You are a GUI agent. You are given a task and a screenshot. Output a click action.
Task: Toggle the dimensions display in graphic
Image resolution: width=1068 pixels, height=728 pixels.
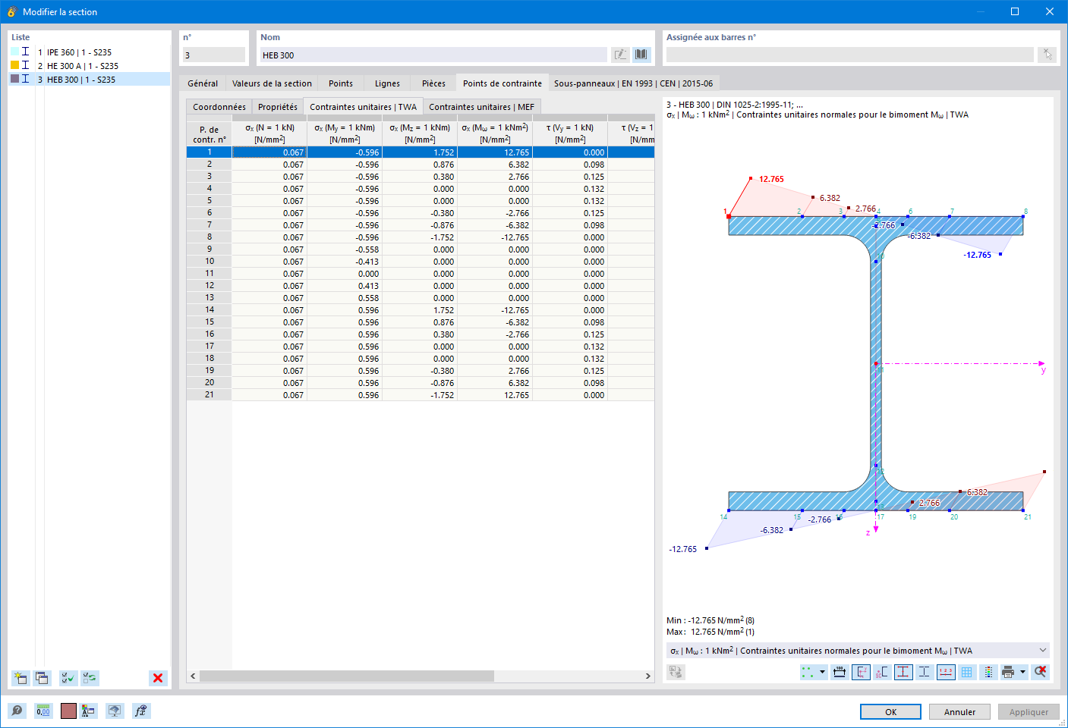coord(840,672)
